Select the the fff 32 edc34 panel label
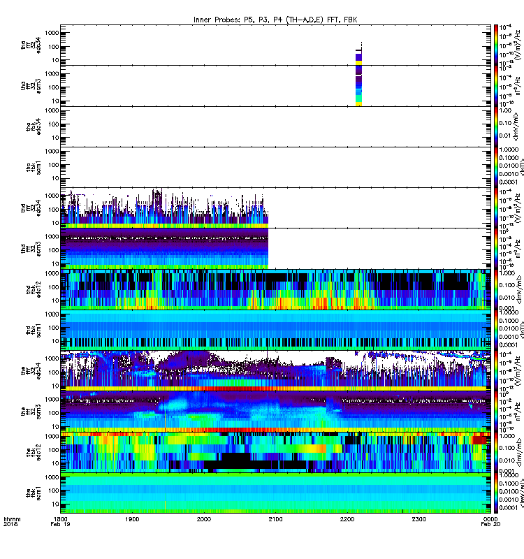The image size is (524, 559). (x=31, y=371)
